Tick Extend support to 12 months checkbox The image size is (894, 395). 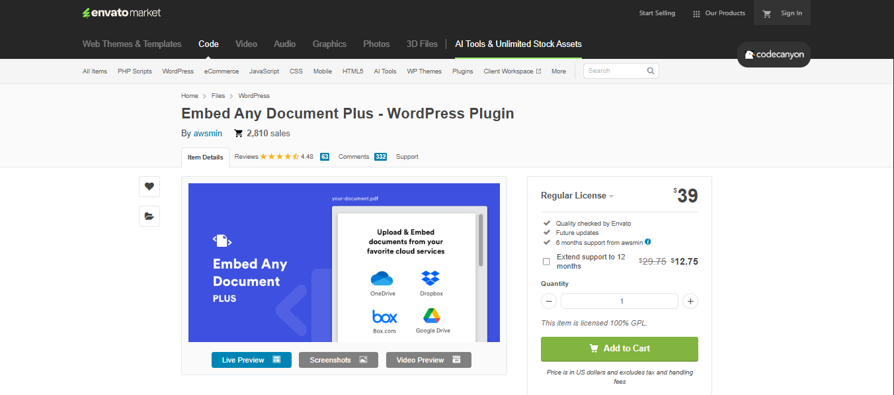(546, 261)
